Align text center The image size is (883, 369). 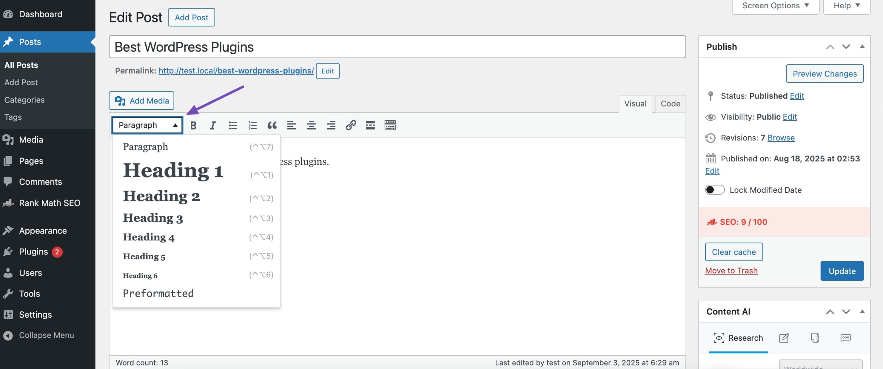311,125
